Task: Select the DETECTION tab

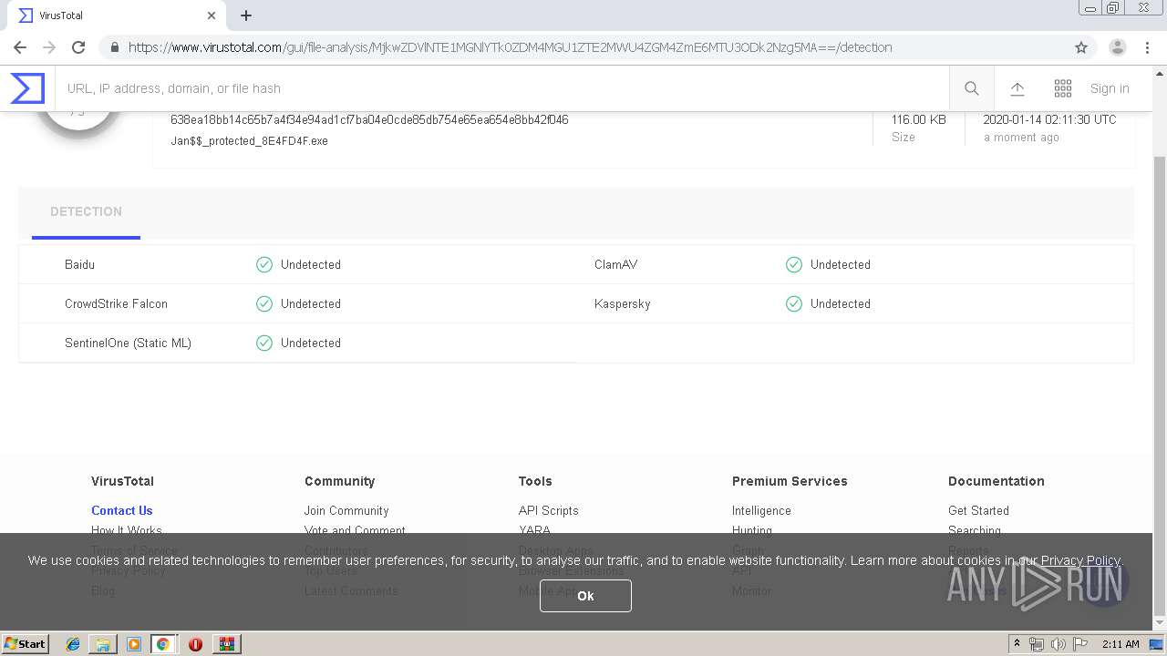Action: click(86, 211)
